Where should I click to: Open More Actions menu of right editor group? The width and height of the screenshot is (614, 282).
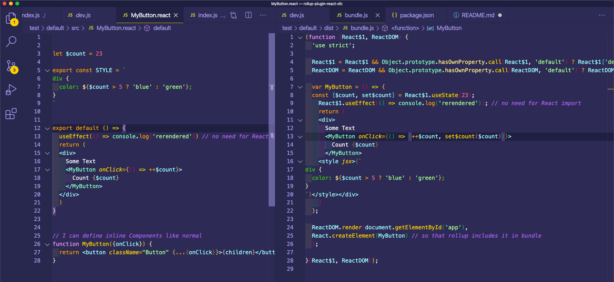(602, 15)
